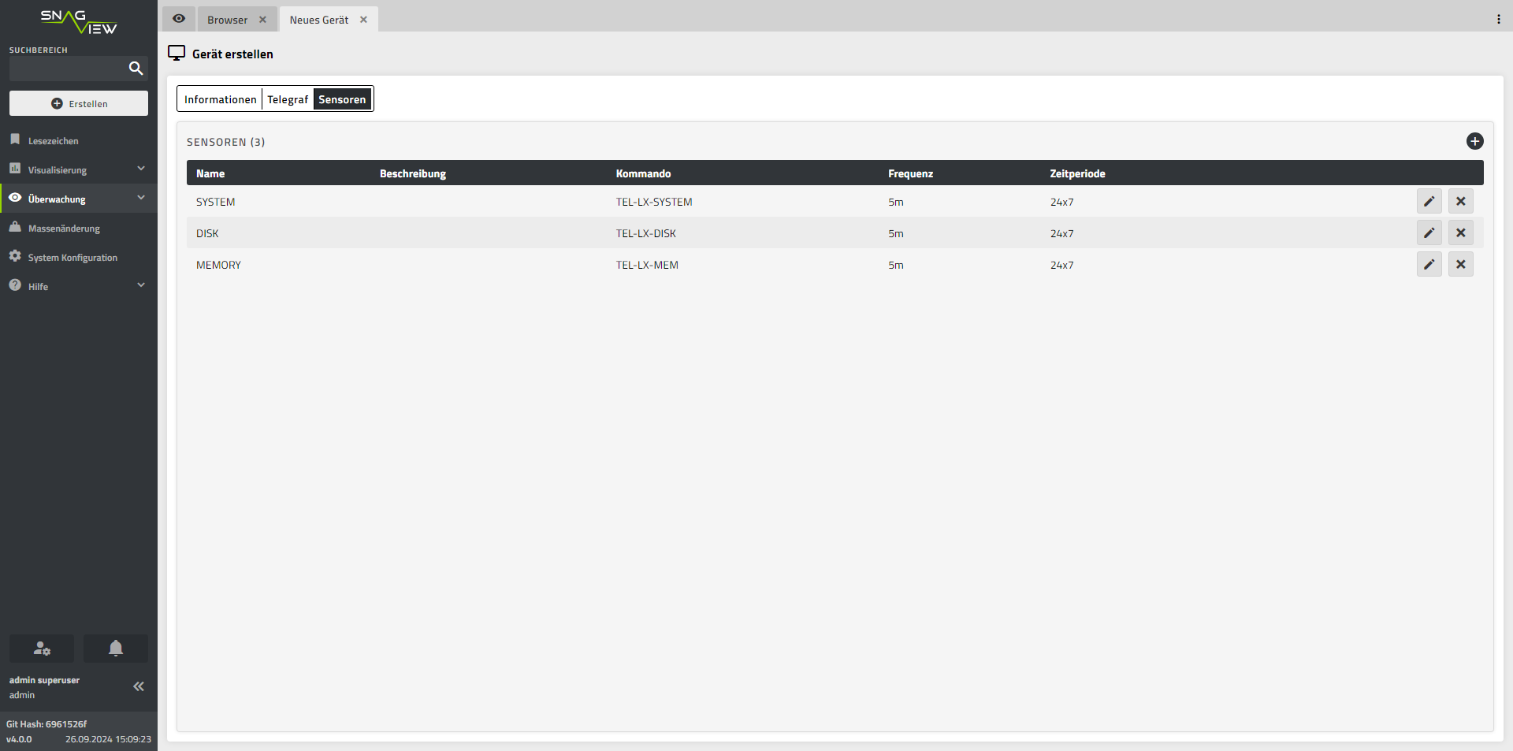Click the 5m frequency of SYSTEM row
1513x751 pixels.
[x=896, y=202]
